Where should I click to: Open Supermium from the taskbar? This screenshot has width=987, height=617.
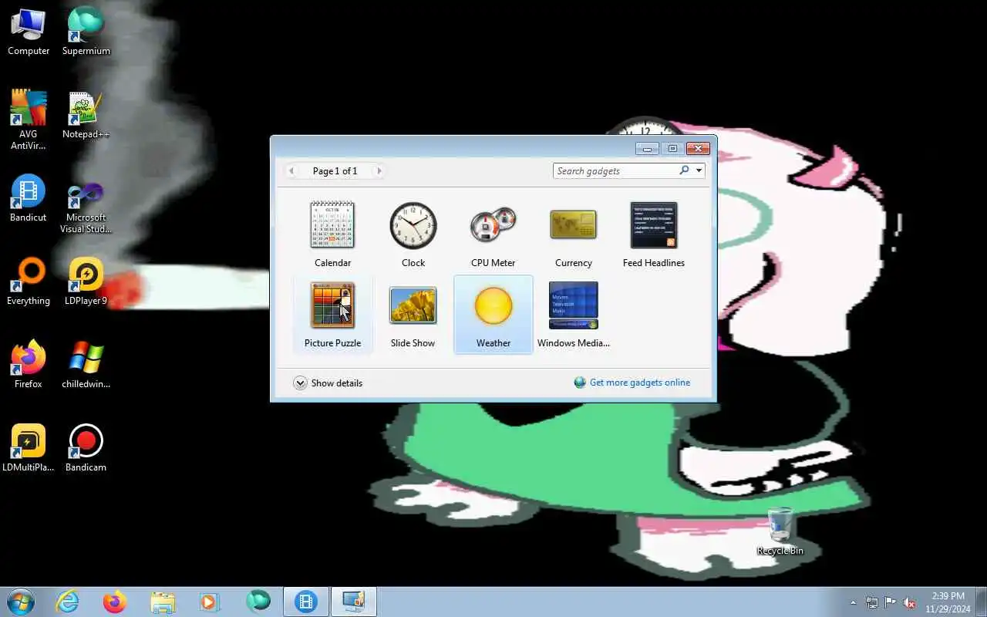coord(258,602)
